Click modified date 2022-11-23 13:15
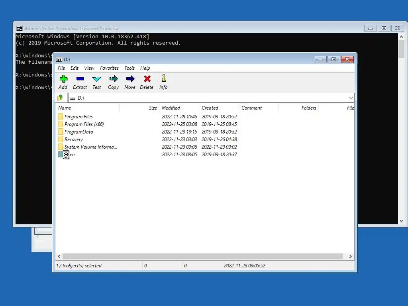408x306 pixels. point(179,131)
